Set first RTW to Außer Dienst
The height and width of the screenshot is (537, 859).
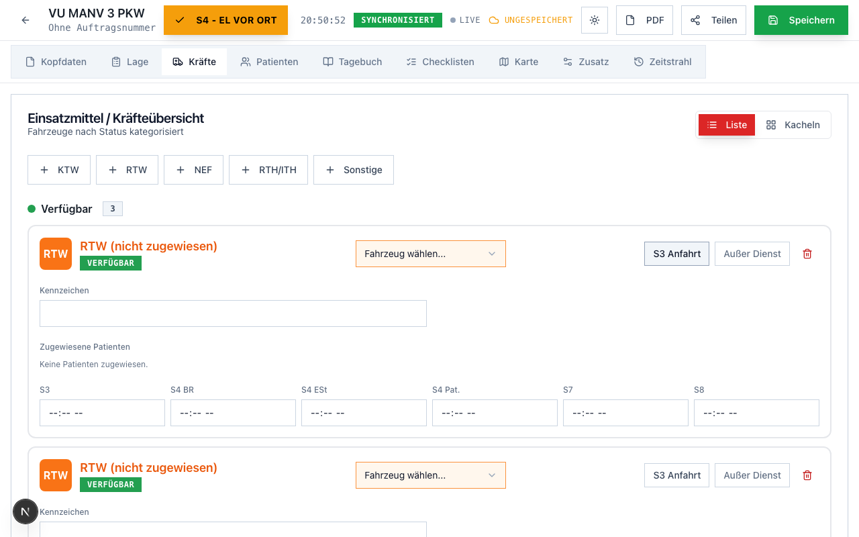(x=752, y=254)
